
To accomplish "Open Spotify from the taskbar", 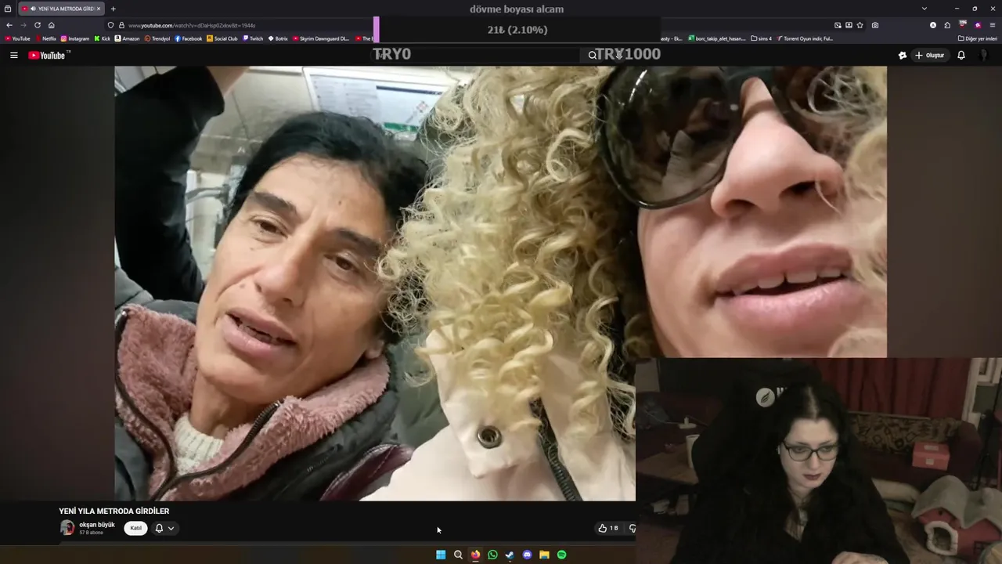I will [x=561, y=555].
